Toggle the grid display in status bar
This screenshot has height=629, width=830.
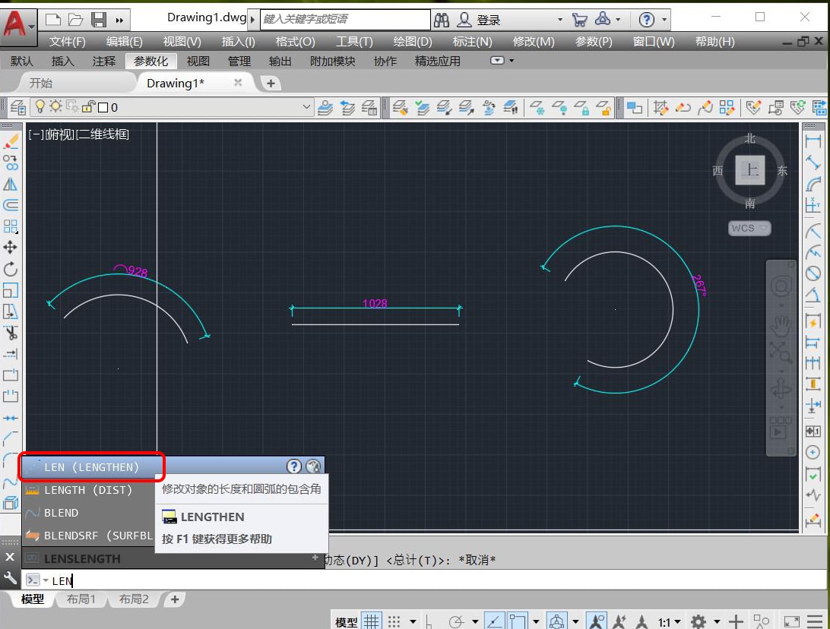point(372,621)
